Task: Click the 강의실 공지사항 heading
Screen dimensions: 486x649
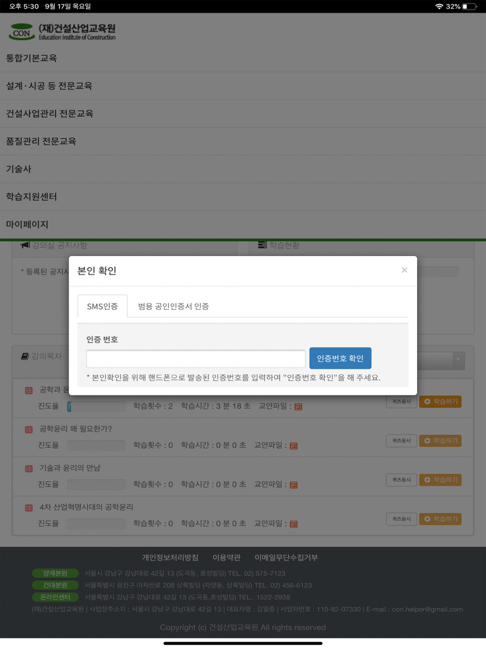Action: (59, 245)
